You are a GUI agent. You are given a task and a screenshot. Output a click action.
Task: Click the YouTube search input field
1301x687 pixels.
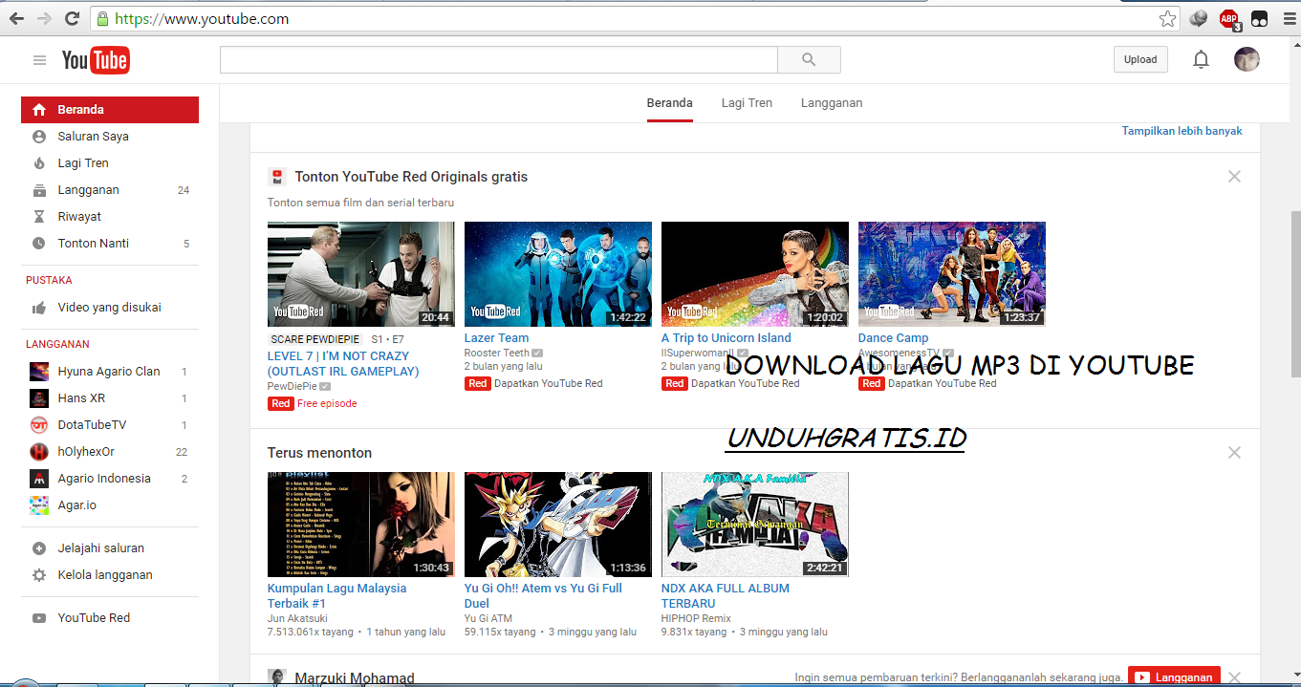(499, 59)
